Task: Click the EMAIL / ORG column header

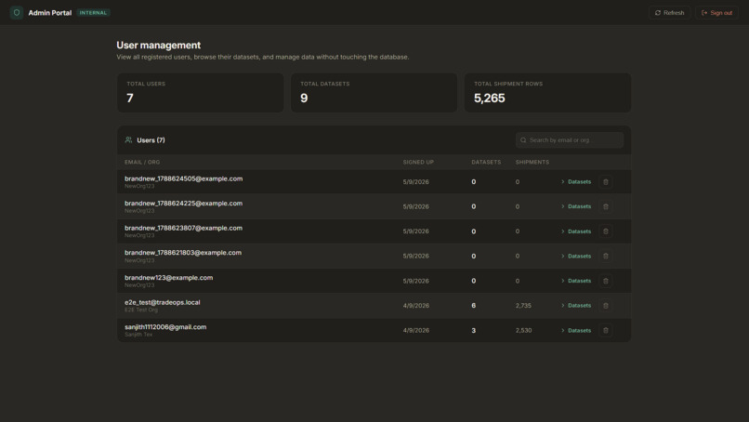Action: pyautogui.click(x=142, y=163)
